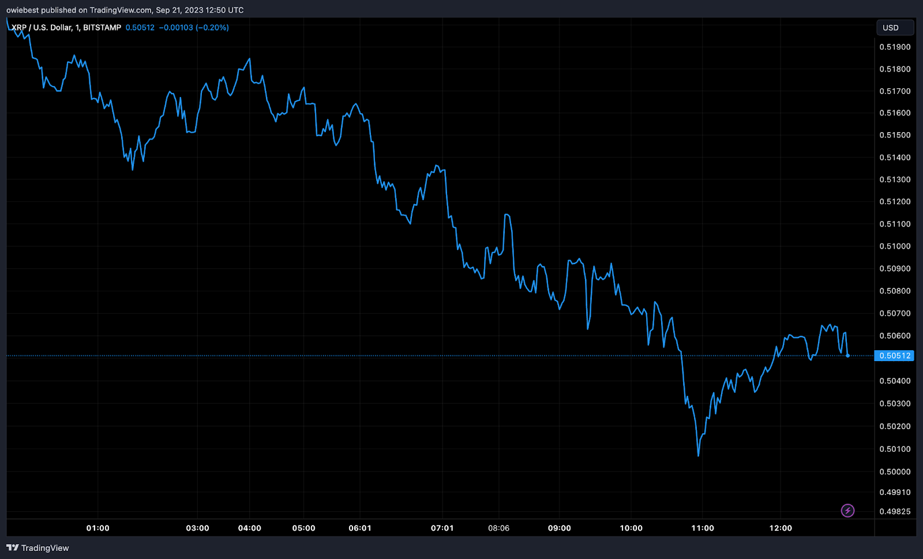This screenshot has height=559, width=923.
Task: Click the 0.51700 price axis label
Action: [x=895, y=91]
